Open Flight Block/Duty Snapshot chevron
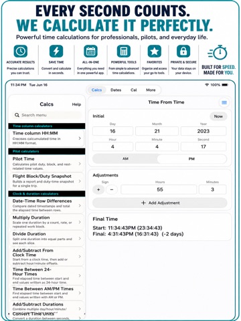 pos(80,181)
